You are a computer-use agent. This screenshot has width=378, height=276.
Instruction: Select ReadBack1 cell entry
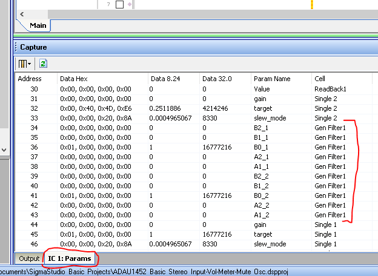tap(330, 89)
